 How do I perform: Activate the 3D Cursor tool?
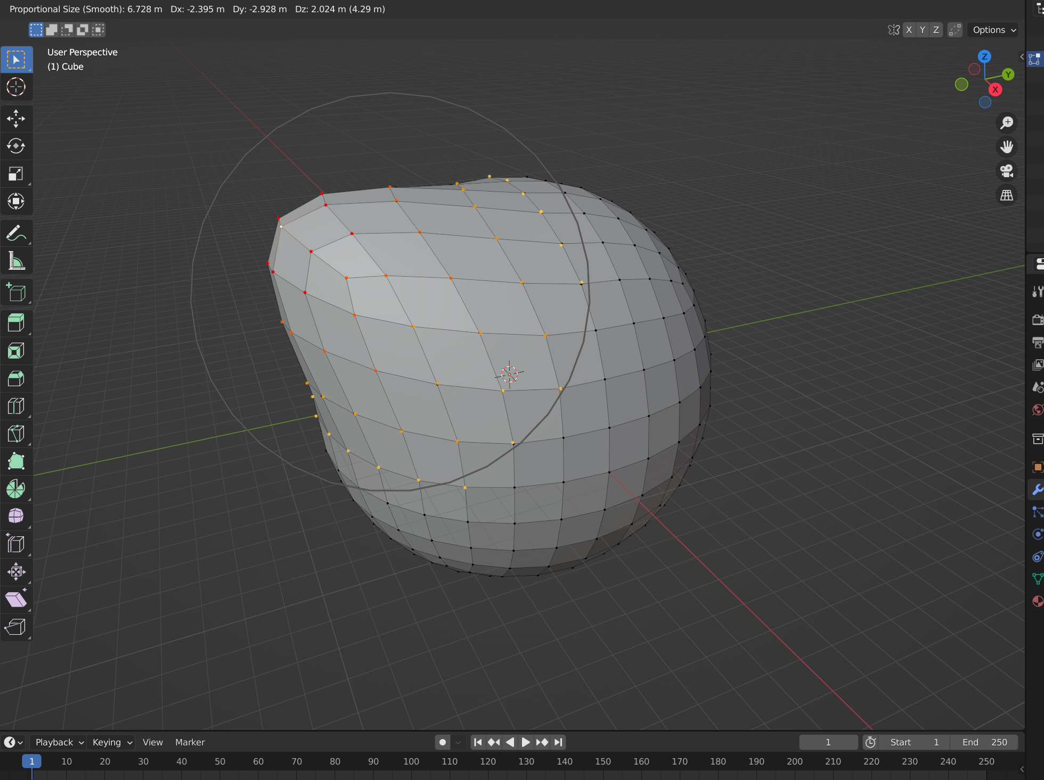(16, 87)
